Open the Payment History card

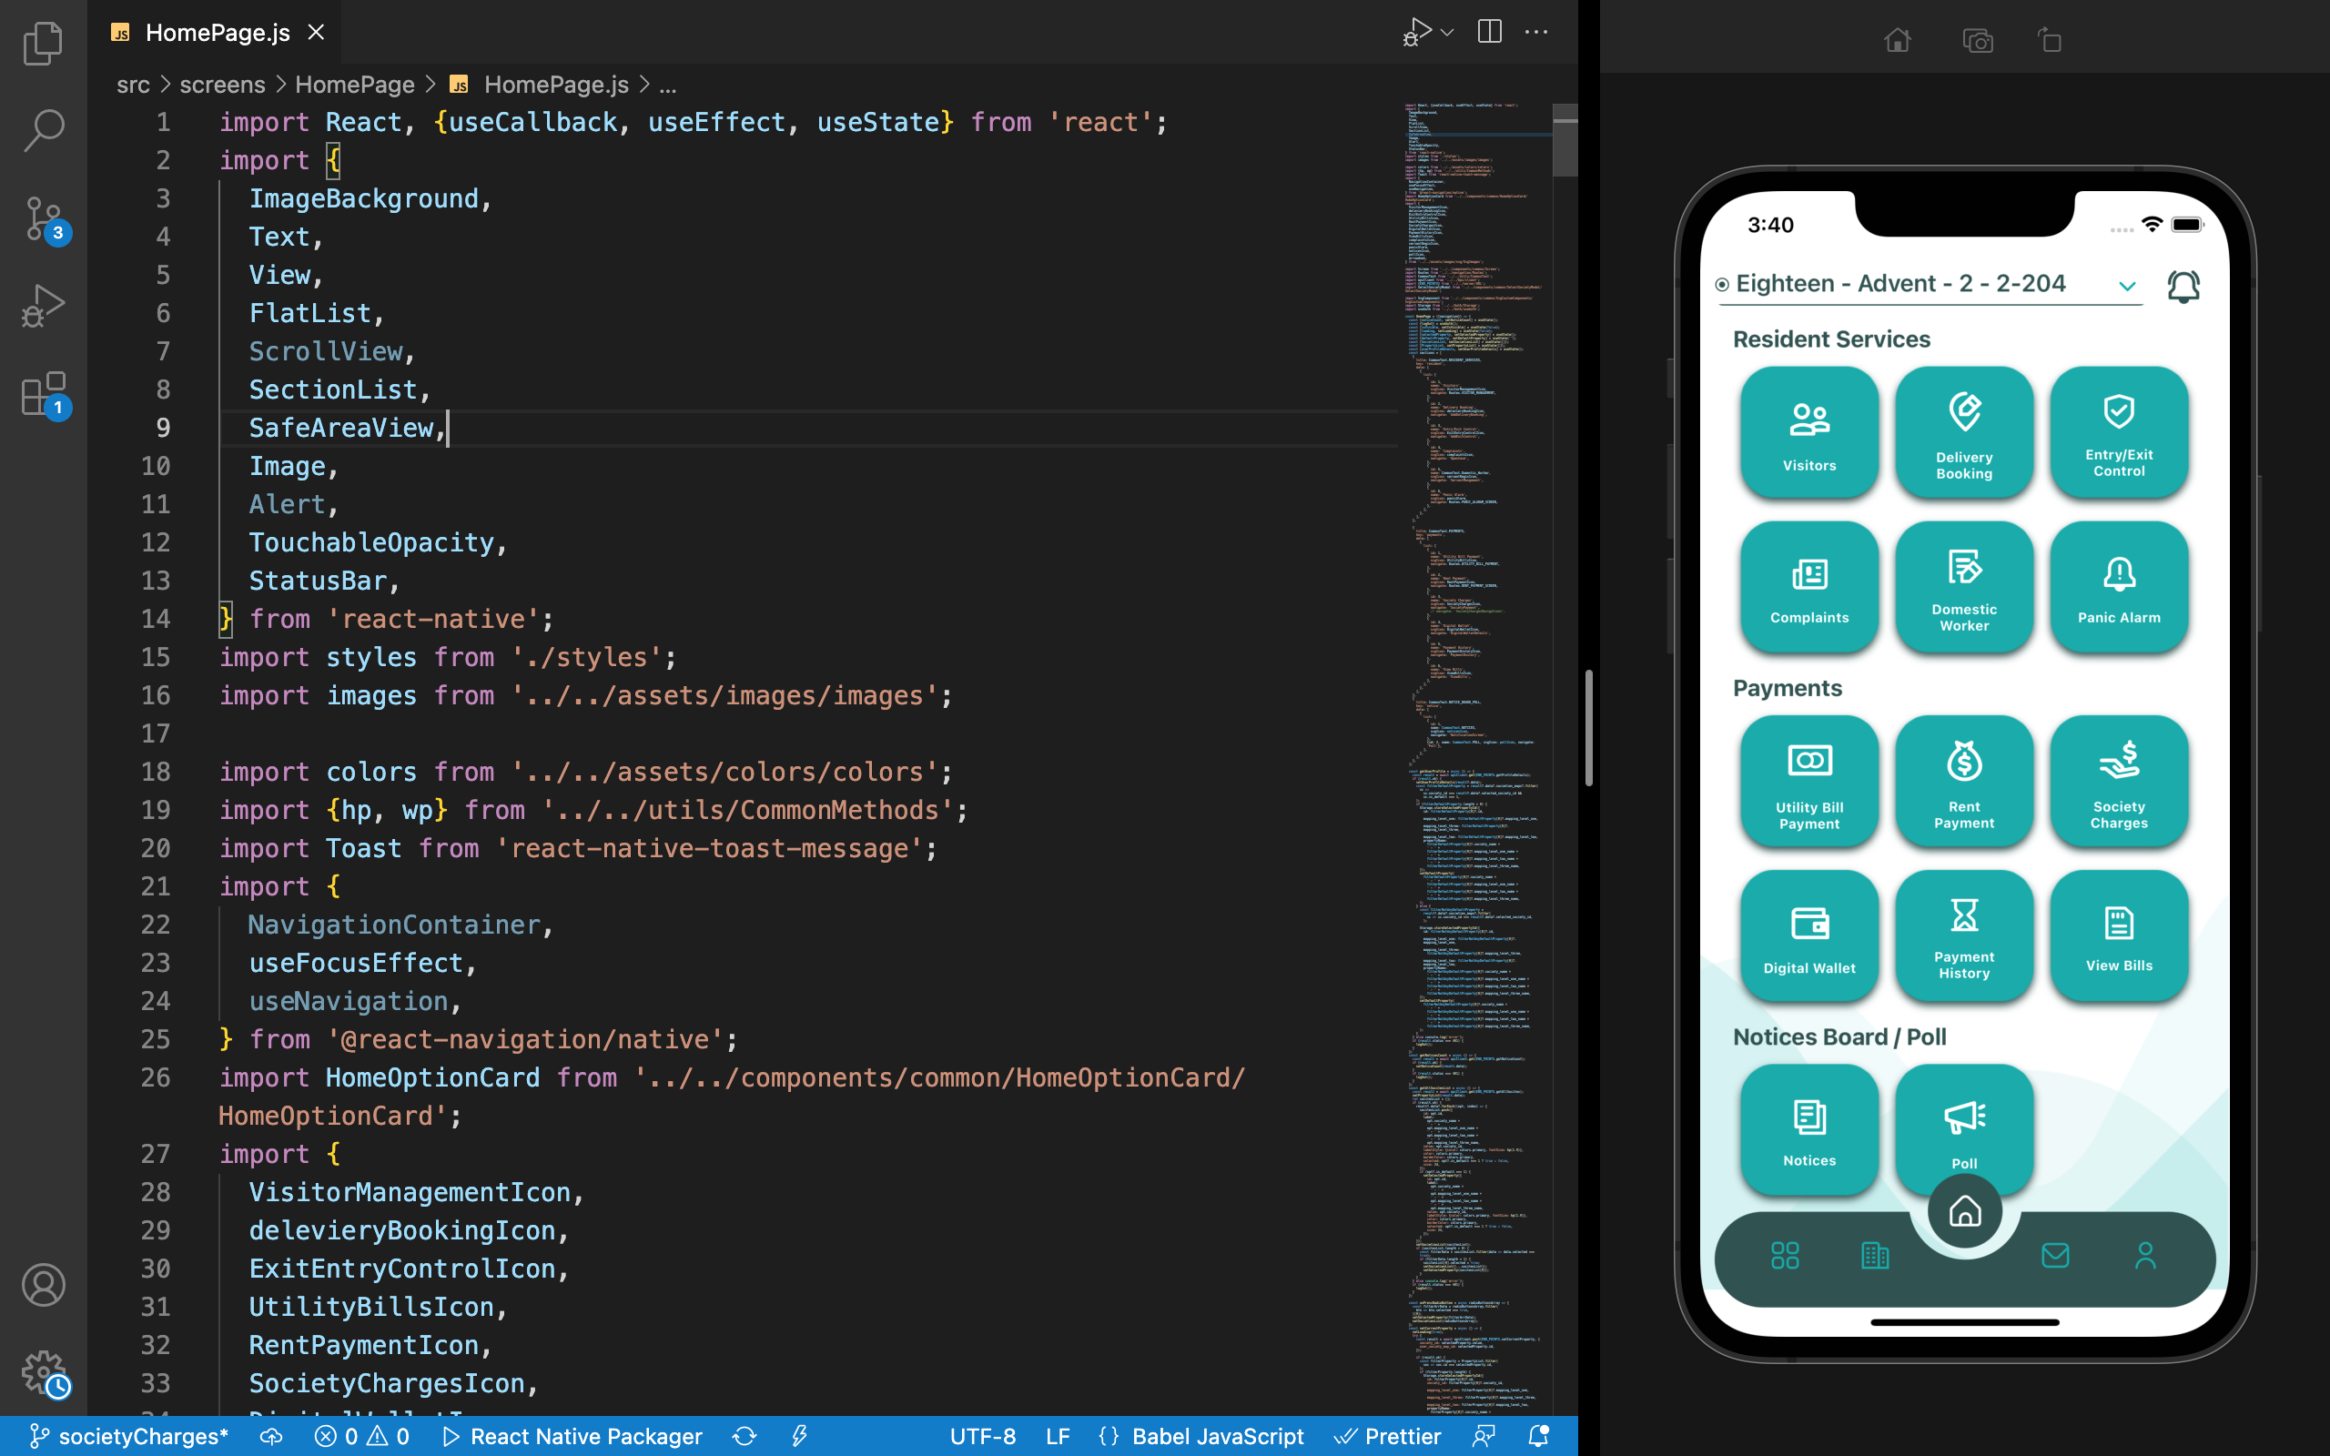(x=1964, y=936)
